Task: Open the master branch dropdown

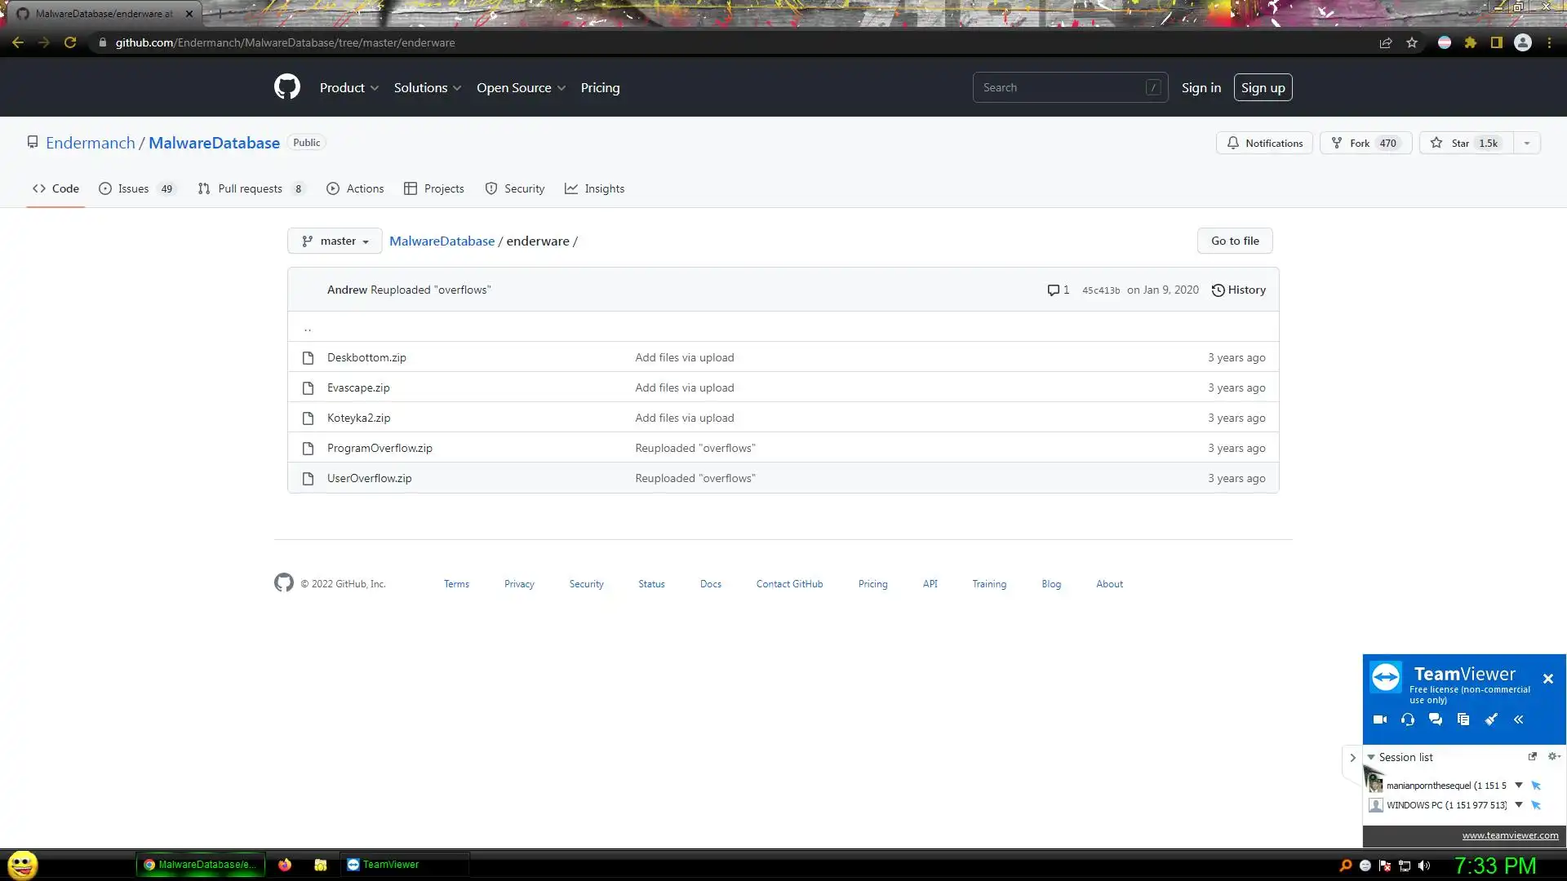Action: coord(335,241)
